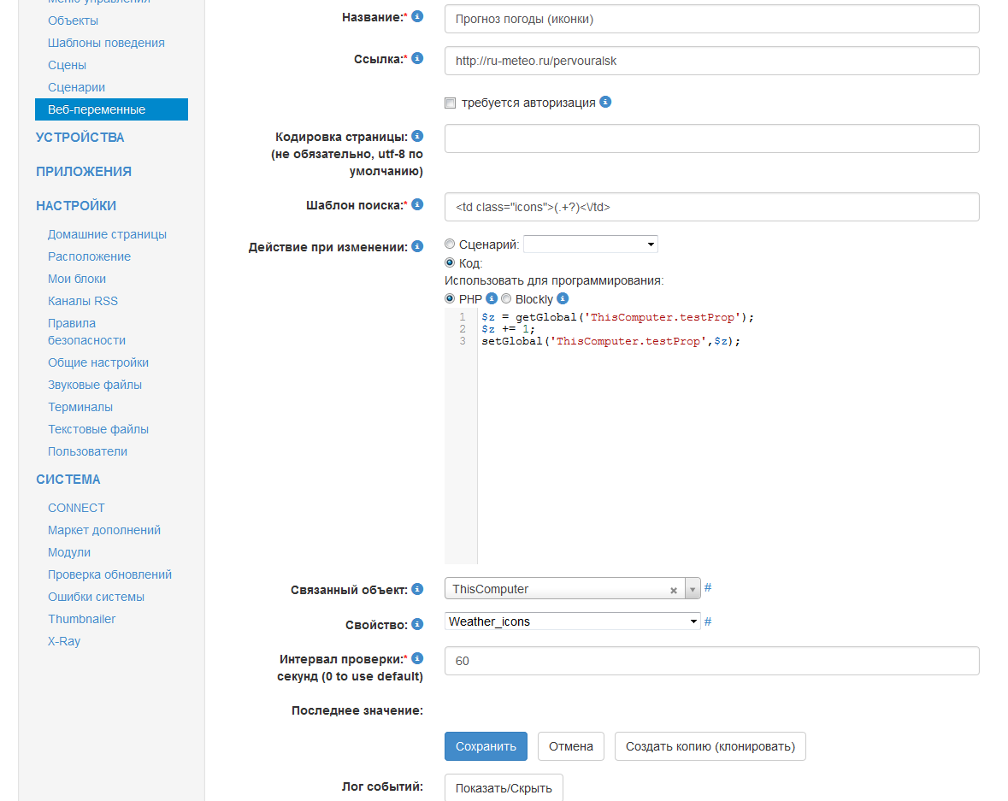Focus the Название text field
This screenshot has width=1008, height=801.
pos(711,19)
